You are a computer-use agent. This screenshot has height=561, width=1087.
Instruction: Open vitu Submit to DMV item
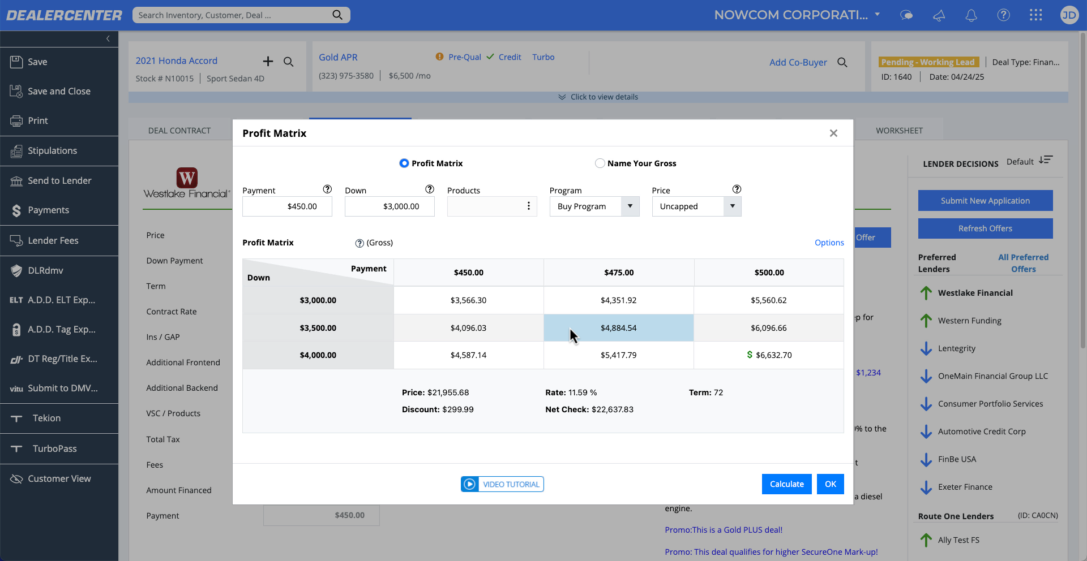point(59,388)
